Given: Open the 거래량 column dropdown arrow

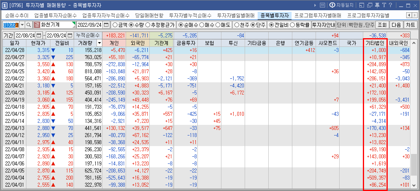Looking at the screenshot, I should 99,43.
